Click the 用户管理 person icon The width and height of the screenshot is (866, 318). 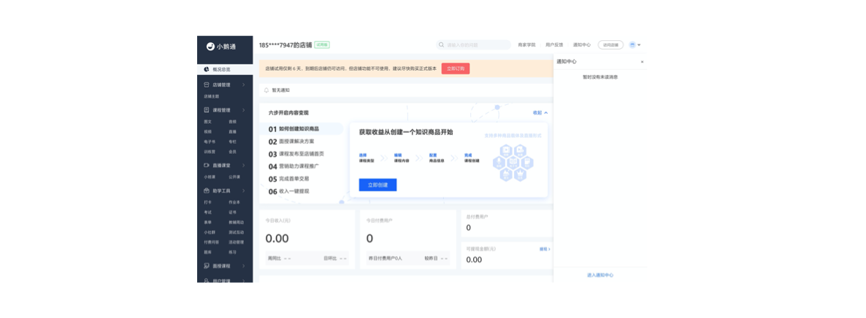coord(207,281)
